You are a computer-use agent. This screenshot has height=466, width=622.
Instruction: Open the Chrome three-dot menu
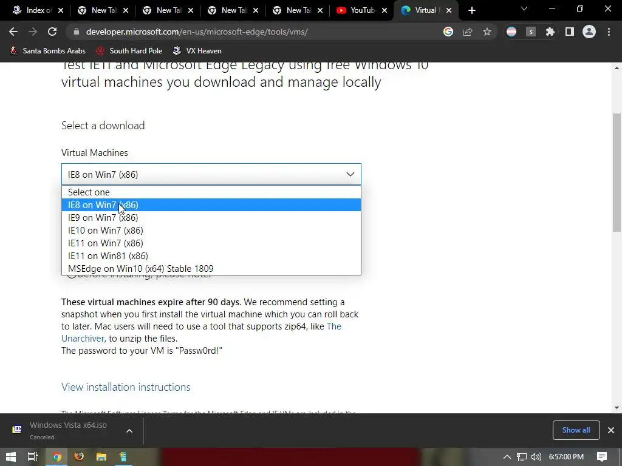coord(609,32)
